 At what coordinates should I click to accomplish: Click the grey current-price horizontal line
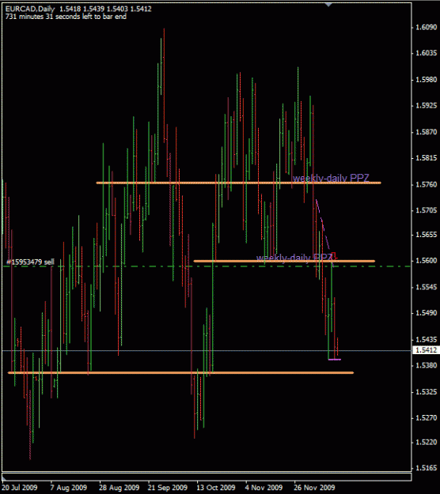[x=207, y=350]
